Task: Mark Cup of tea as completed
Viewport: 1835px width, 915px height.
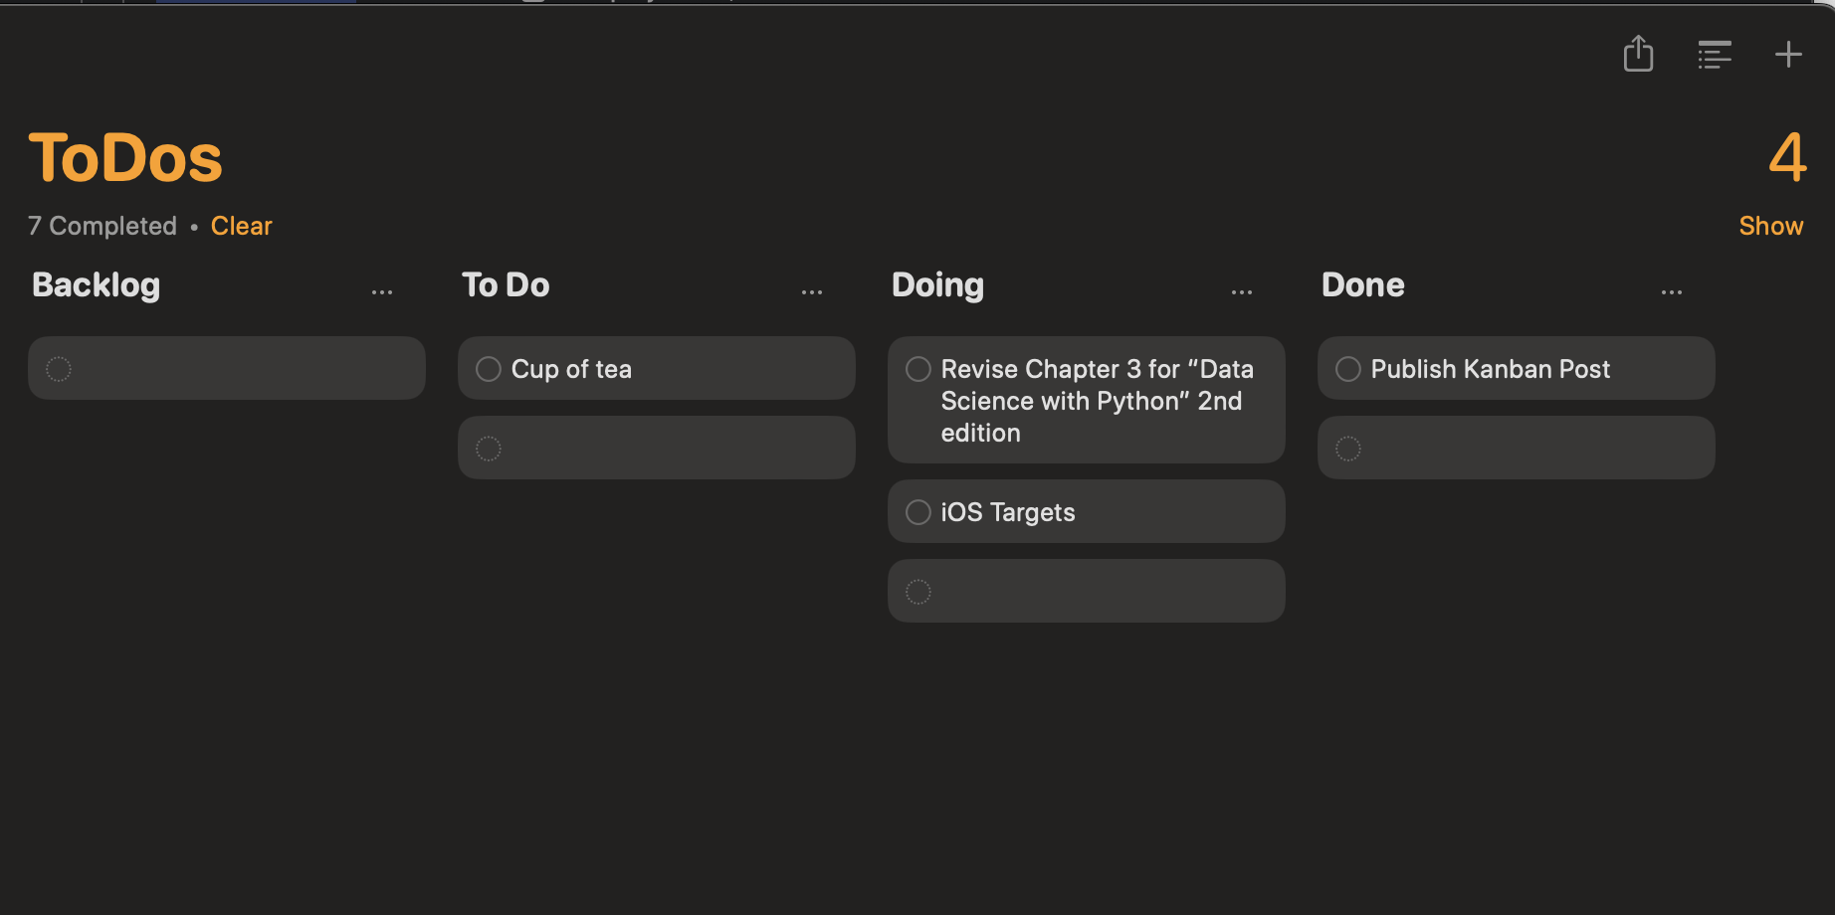Action: click(488, 368)
